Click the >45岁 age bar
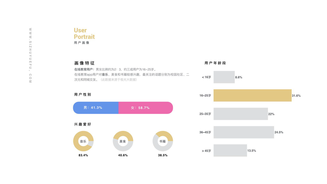The width and height of the screenshot is (327, 184). click(230, 151)
